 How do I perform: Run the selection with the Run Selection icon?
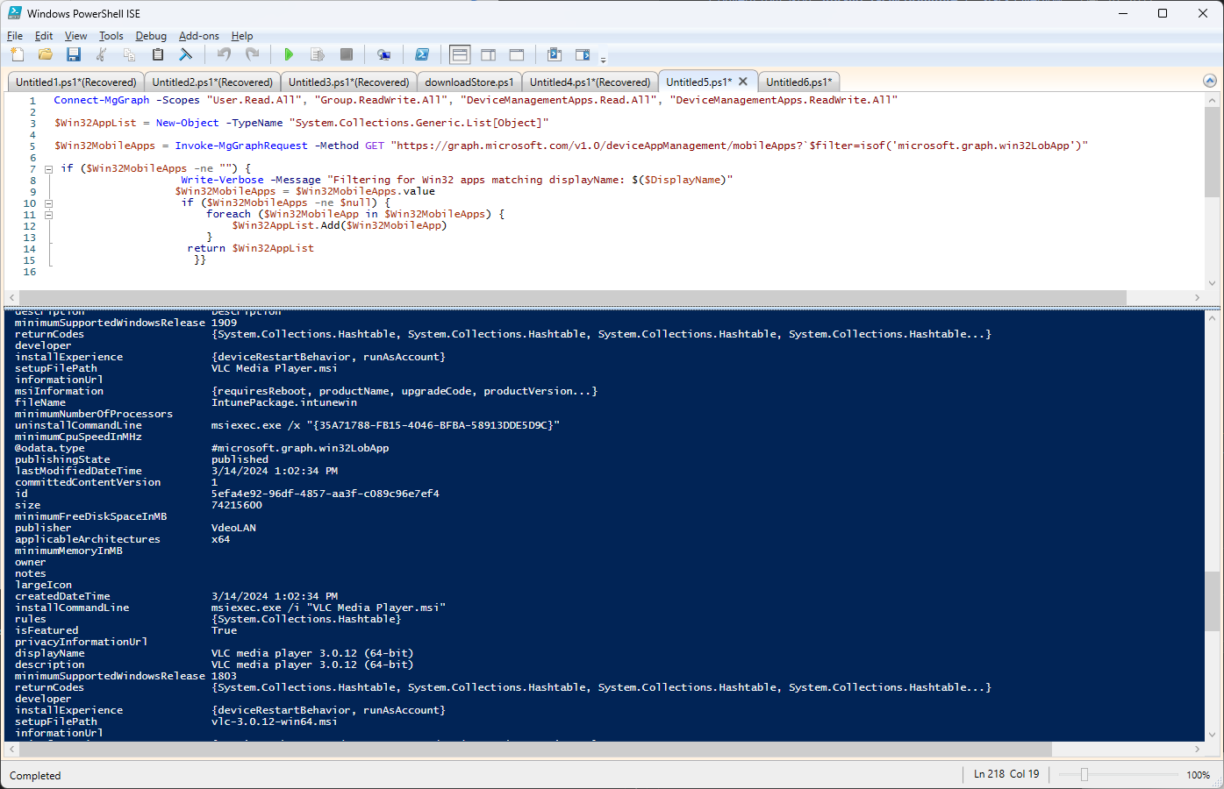(318, 54)
